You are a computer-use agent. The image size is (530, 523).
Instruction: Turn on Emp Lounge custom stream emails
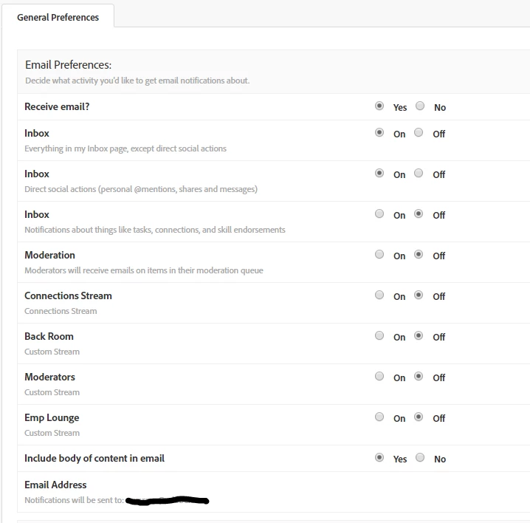tap(379, 417)
